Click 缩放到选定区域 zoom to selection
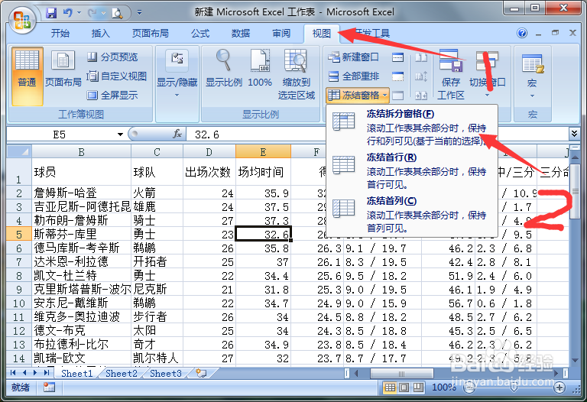The height and width of the screenshot is (402, 587). (x=296, y=74)
